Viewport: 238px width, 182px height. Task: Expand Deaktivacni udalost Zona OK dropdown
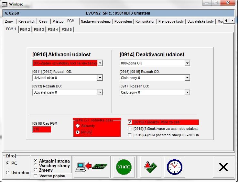click(187, 63)
